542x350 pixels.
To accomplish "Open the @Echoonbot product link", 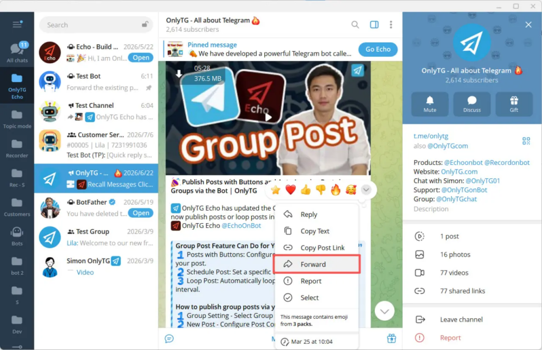I will pos(463,162).
